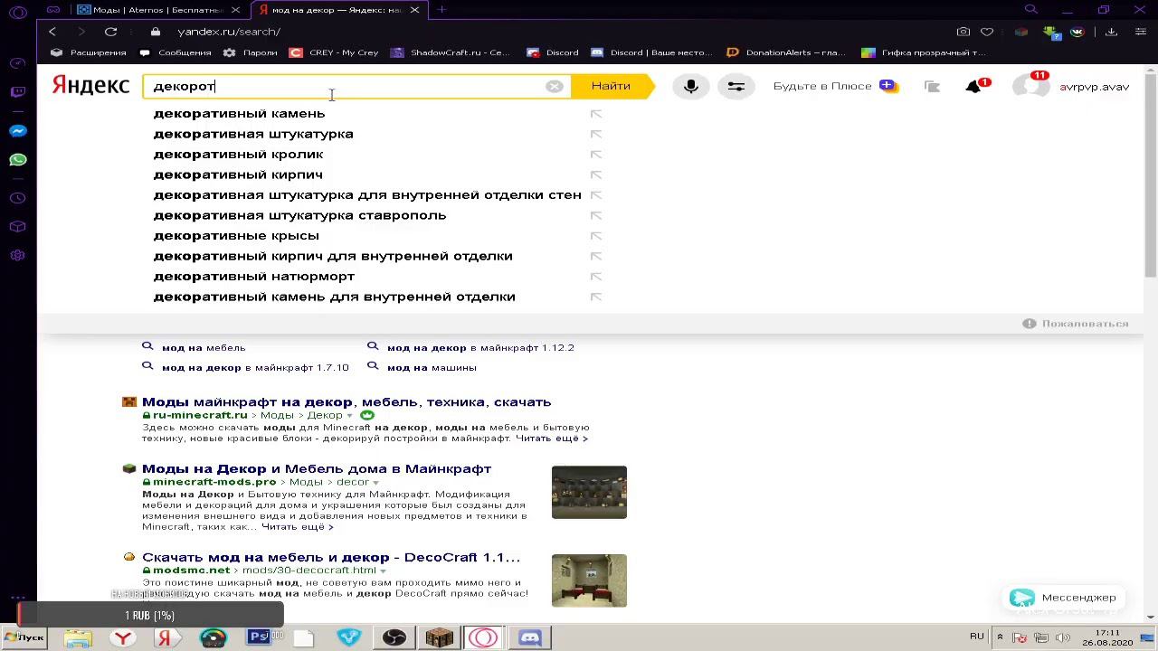Open the user avatar with badge 11

(x=1030, y=85)
